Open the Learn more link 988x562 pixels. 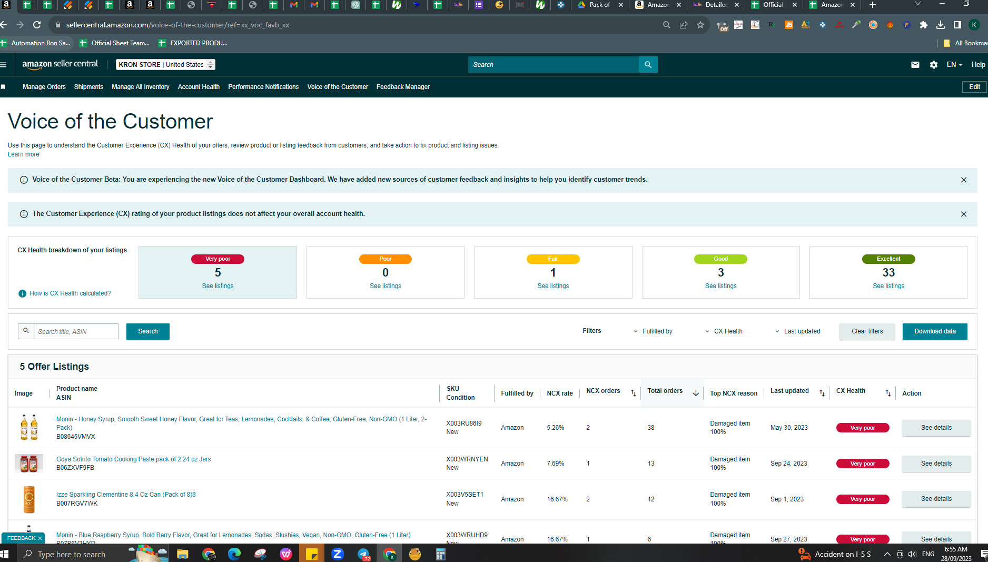pos(23,154)
